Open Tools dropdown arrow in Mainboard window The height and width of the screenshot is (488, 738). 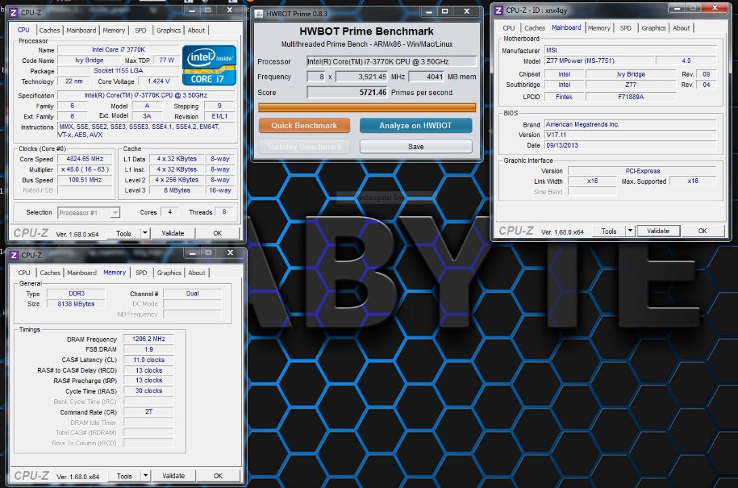(x=630, y=230)
